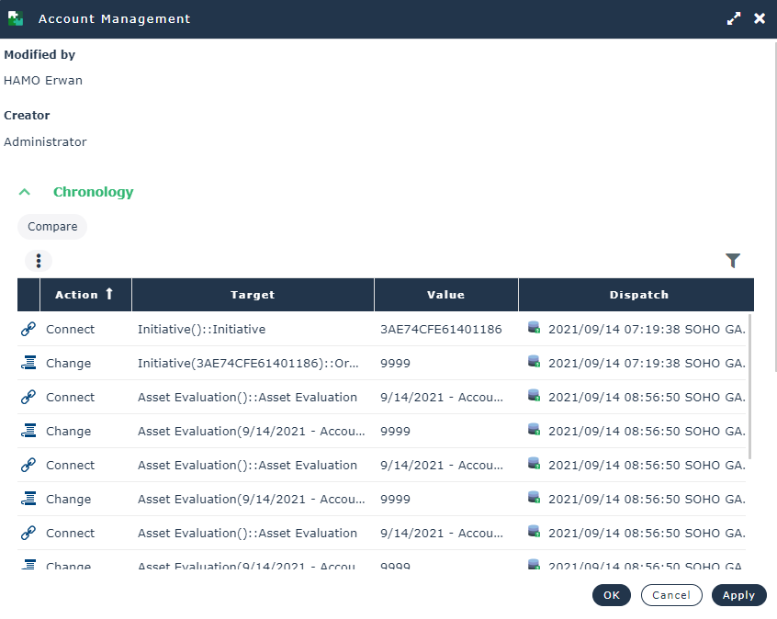Screen dimensions: 777x619
Task: Select the 3AE74CFE61401186 value cell
Action: (441, 329)
